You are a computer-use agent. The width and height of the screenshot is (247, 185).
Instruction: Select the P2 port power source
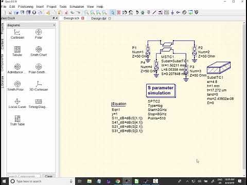(195, 53)
